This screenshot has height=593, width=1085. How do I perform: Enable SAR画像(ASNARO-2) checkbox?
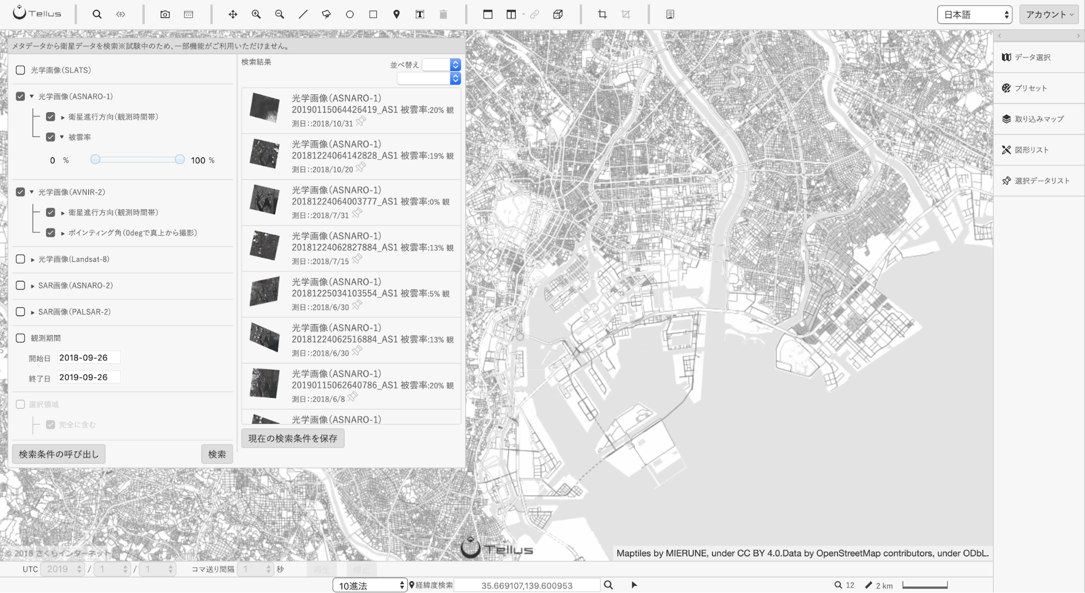[21, 285]
